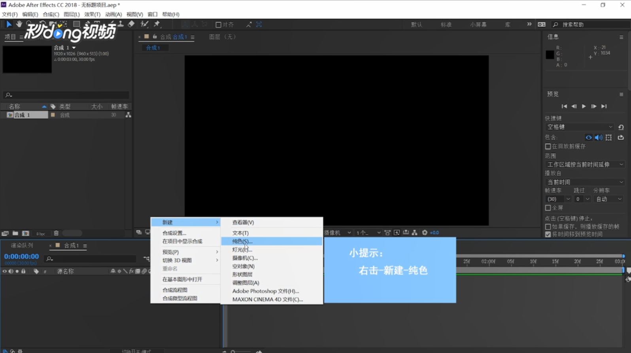Toggle 如果缓存，则播放缓存的帧 checkbox
This screenshot has width=631, height=353.
coord(548,227)
